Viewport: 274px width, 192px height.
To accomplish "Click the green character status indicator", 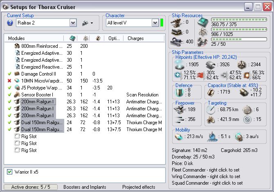I will click(162, 23).
